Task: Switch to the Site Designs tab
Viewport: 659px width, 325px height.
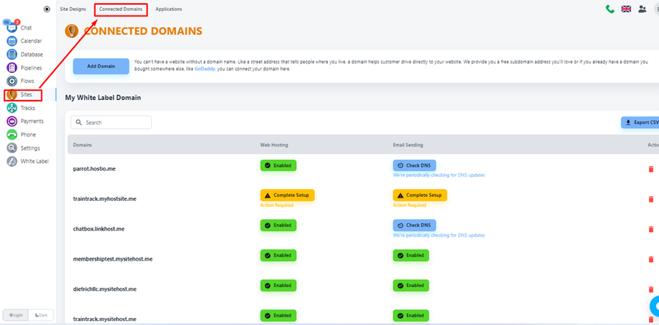Action: 73,9
